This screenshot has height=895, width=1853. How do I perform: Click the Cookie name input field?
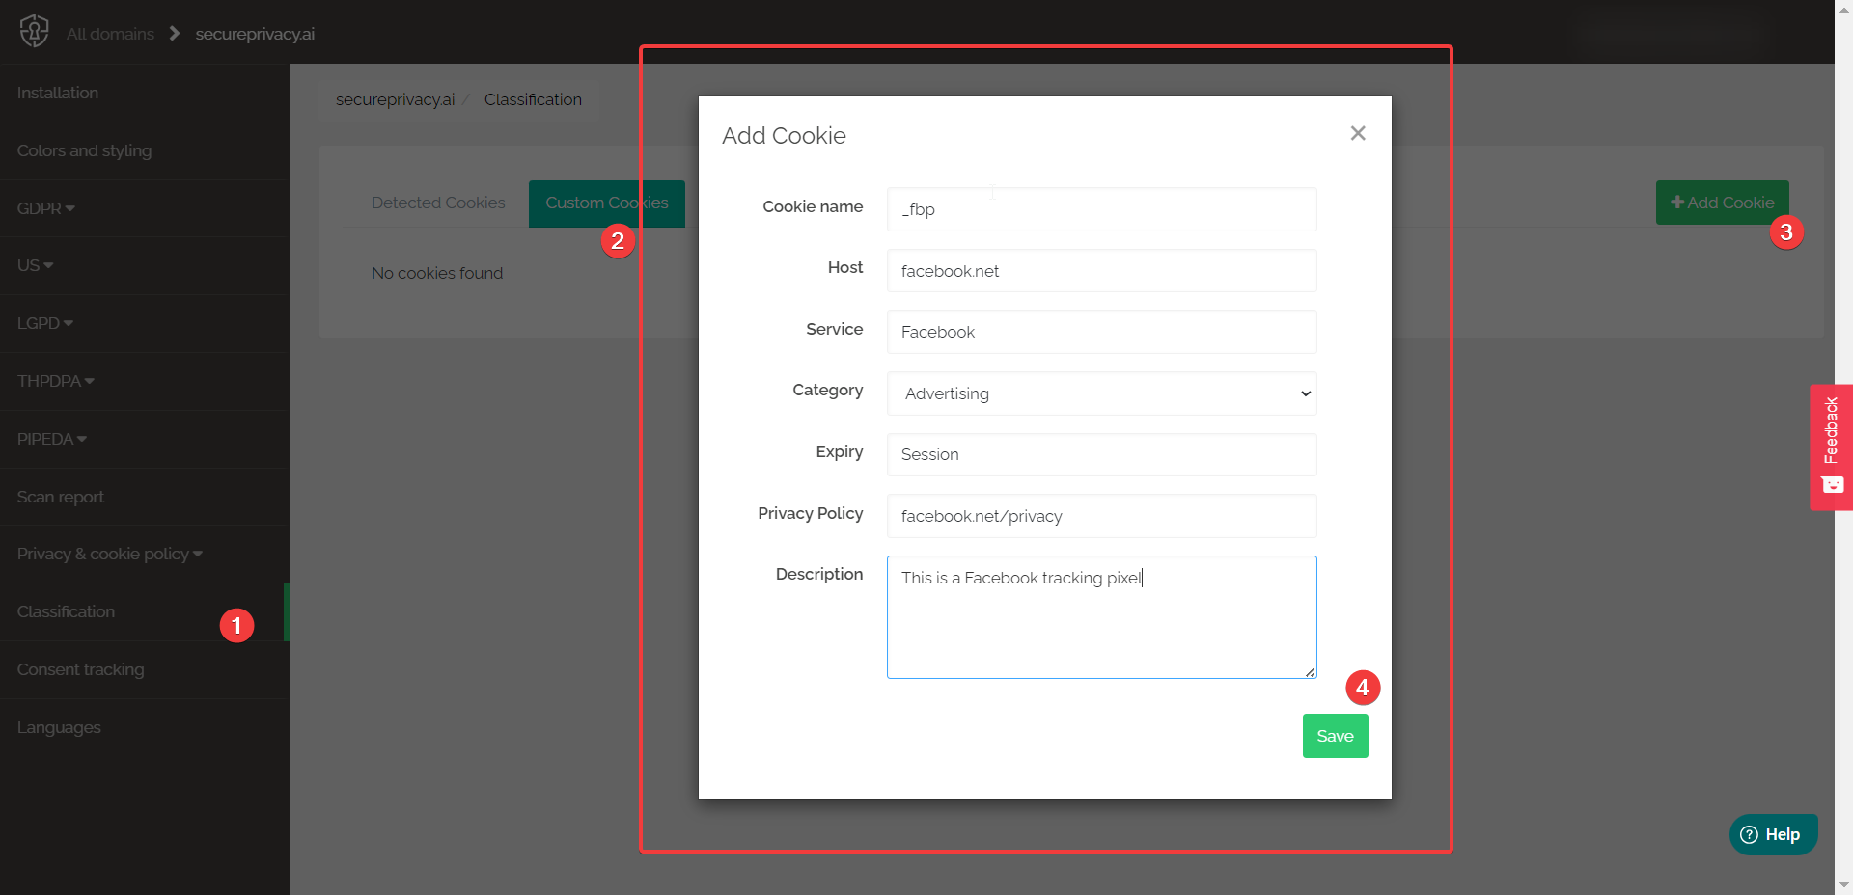pos(1101,209)
